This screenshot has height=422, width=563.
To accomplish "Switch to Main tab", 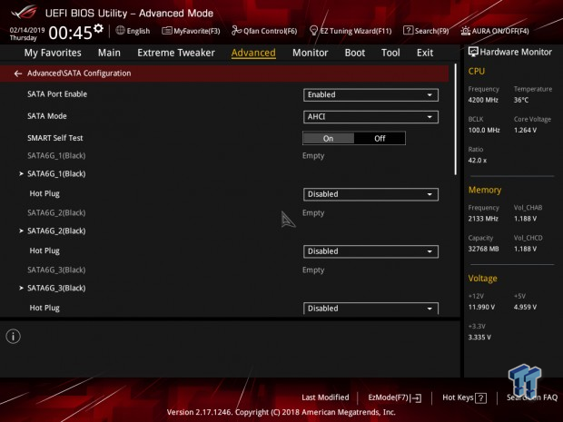I will (x=109, y=53).
